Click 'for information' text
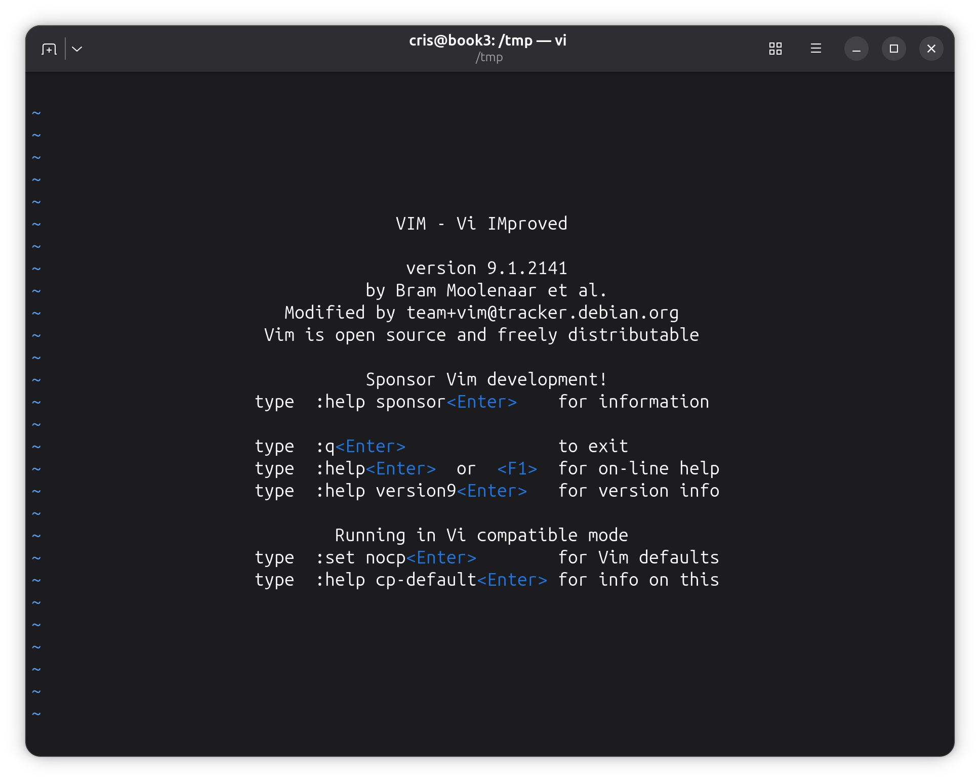The width and height of the screenshot is (980, 782). tap(633, 402)
